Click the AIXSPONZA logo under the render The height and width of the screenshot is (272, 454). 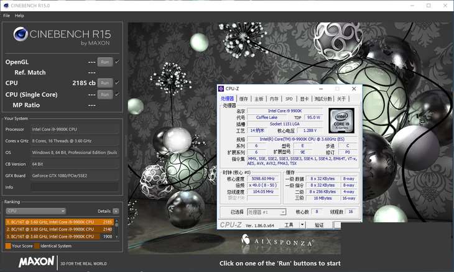pyautogui.click(x=277, y=241)
